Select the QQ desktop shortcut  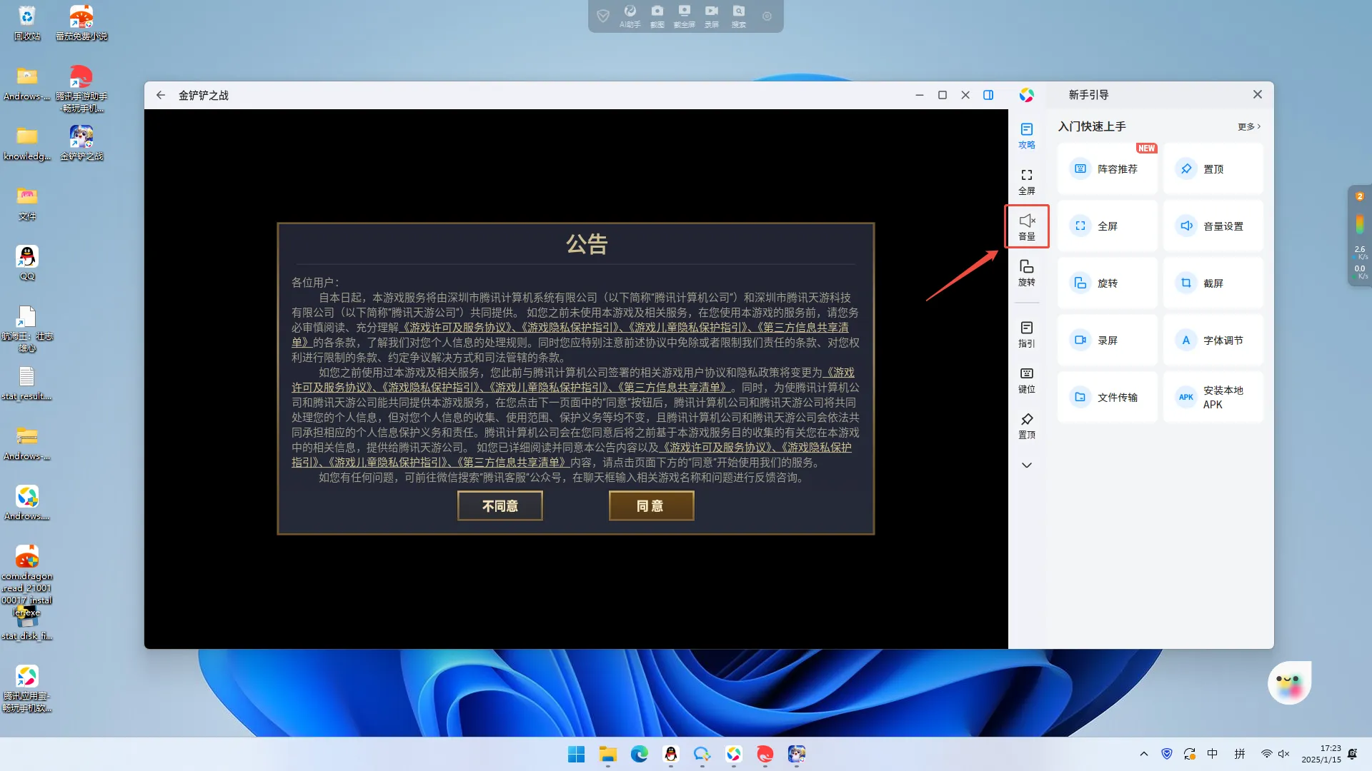[27, 263]
